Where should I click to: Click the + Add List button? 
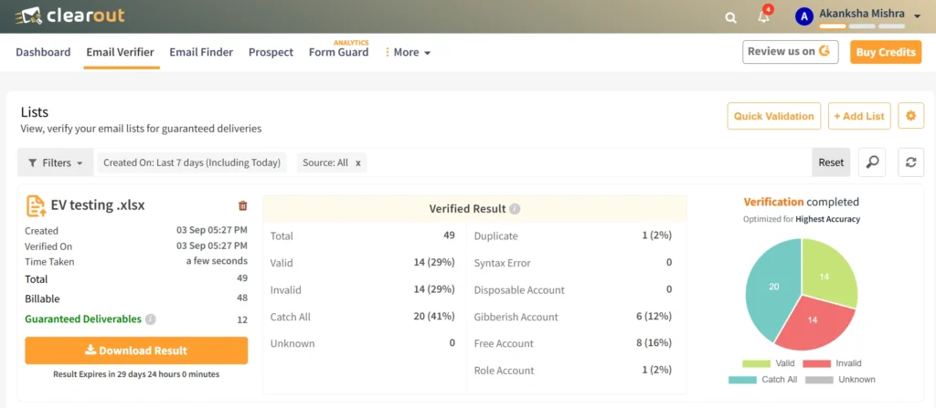(859, 116)
